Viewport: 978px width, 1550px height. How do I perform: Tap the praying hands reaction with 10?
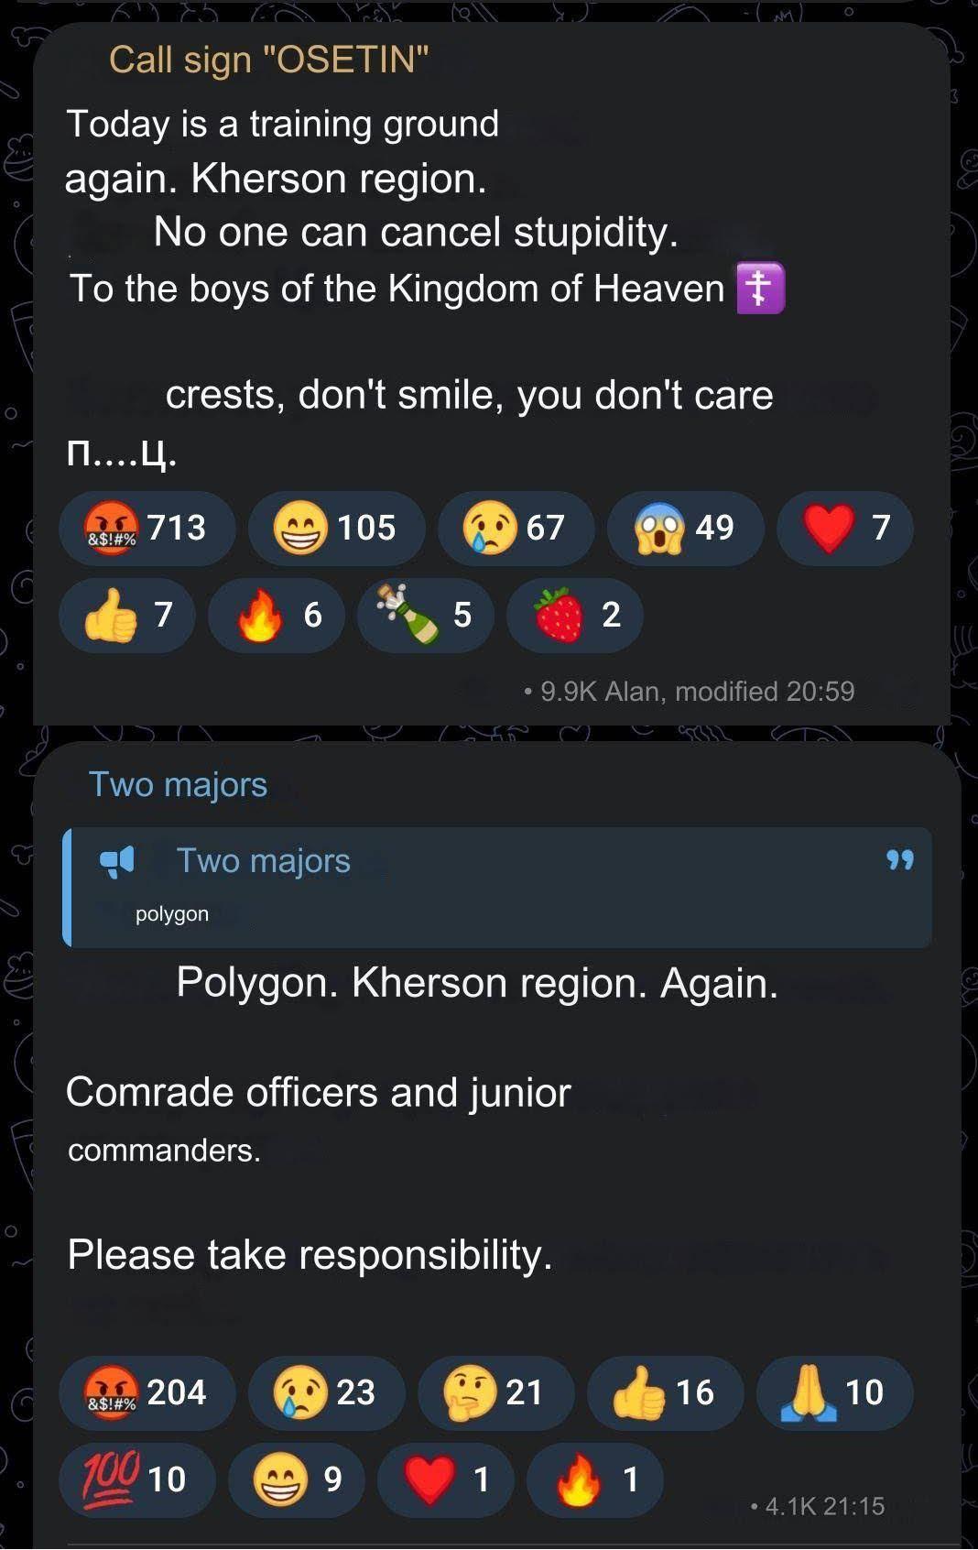point(834,1392)
